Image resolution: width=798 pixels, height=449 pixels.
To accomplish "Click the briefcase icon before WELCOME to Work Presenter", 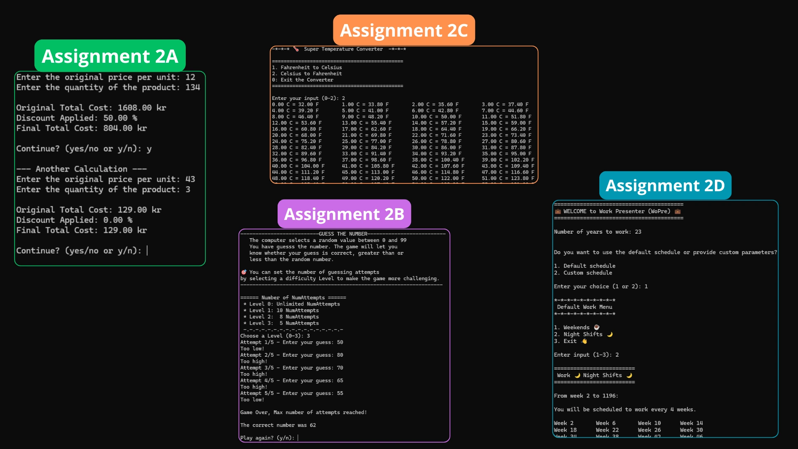I will [558, 211].
